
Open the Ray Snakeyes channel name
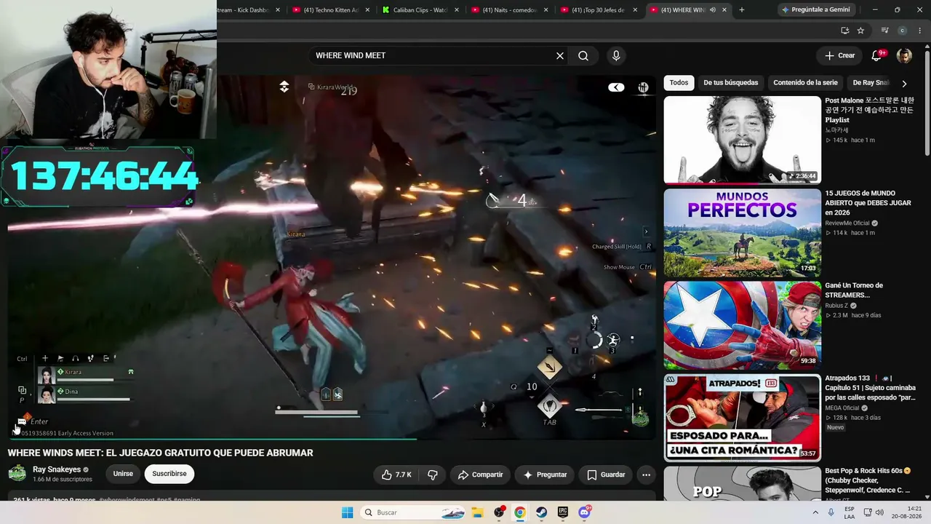[57, 469]
